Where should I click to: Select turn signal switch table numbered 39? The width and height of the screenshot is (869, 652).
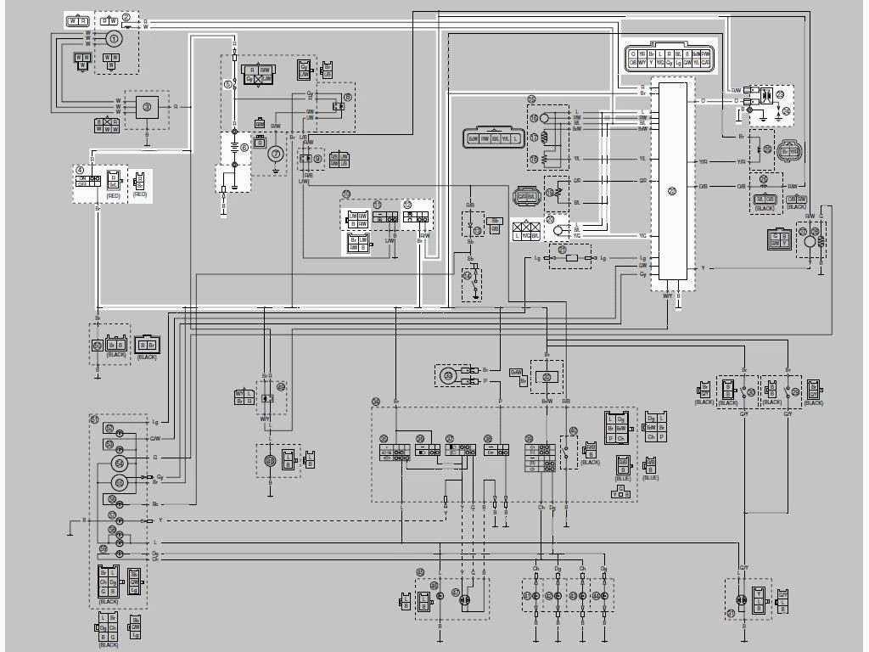(540, 458)
